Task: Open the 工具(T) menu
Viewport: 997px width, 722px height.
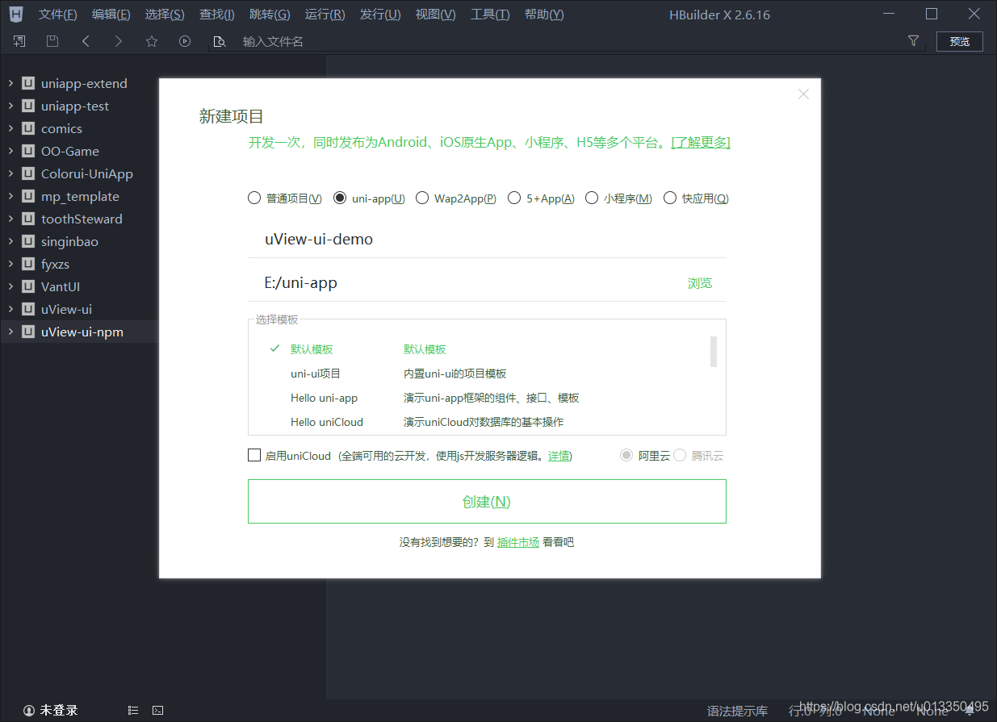Action: pyautogui.click(x=490, y=15)
